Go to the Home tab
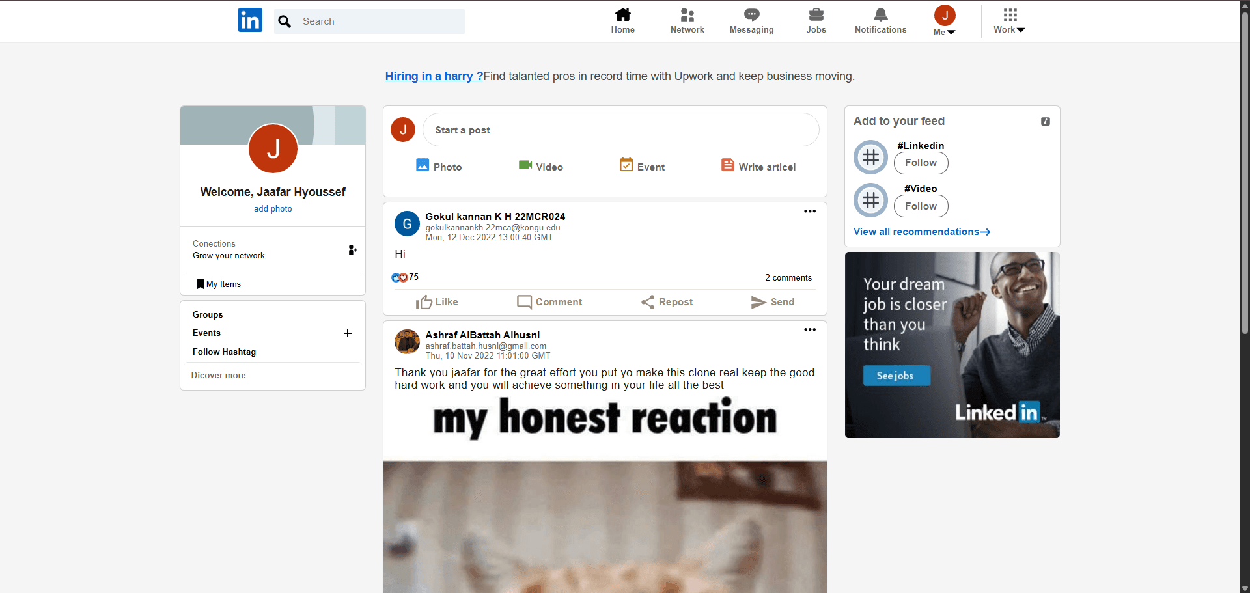This screenshot has width=1250, height=593. click(622, 14)
